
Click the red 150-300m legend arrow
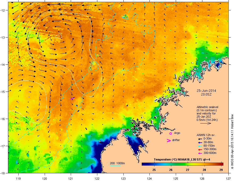200,150
